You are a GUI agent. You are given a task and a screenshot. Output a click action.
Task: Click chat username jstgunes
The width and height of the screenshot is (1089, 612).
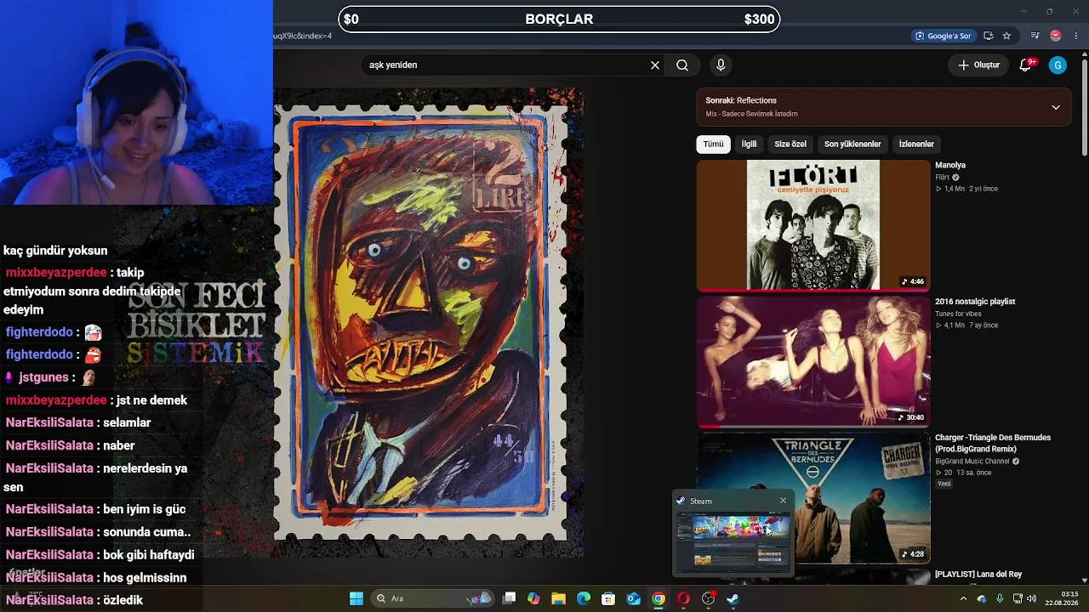coord(43,377)
